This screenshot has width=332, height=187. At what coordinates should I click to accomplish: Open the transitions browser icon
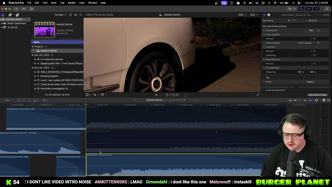point(329,100)
